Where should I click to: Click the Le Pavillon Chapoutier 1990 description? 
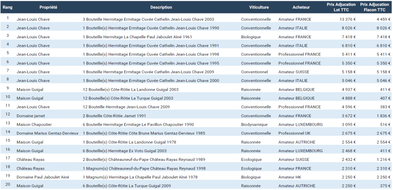(138, 124)
